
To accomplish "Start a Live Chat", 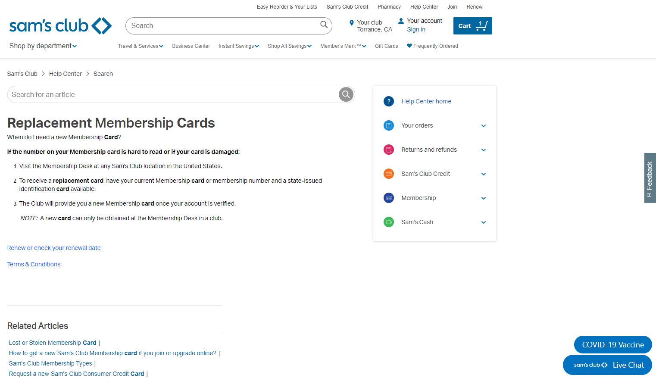I will 607,365.
